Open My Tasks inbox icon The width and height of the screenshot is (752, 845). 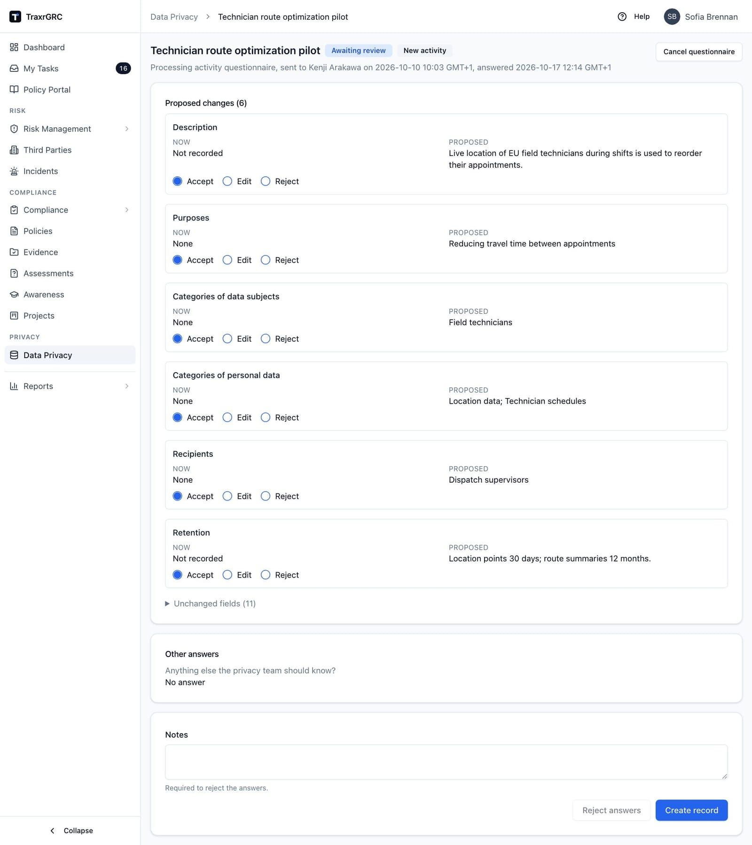tap(14, 68)
